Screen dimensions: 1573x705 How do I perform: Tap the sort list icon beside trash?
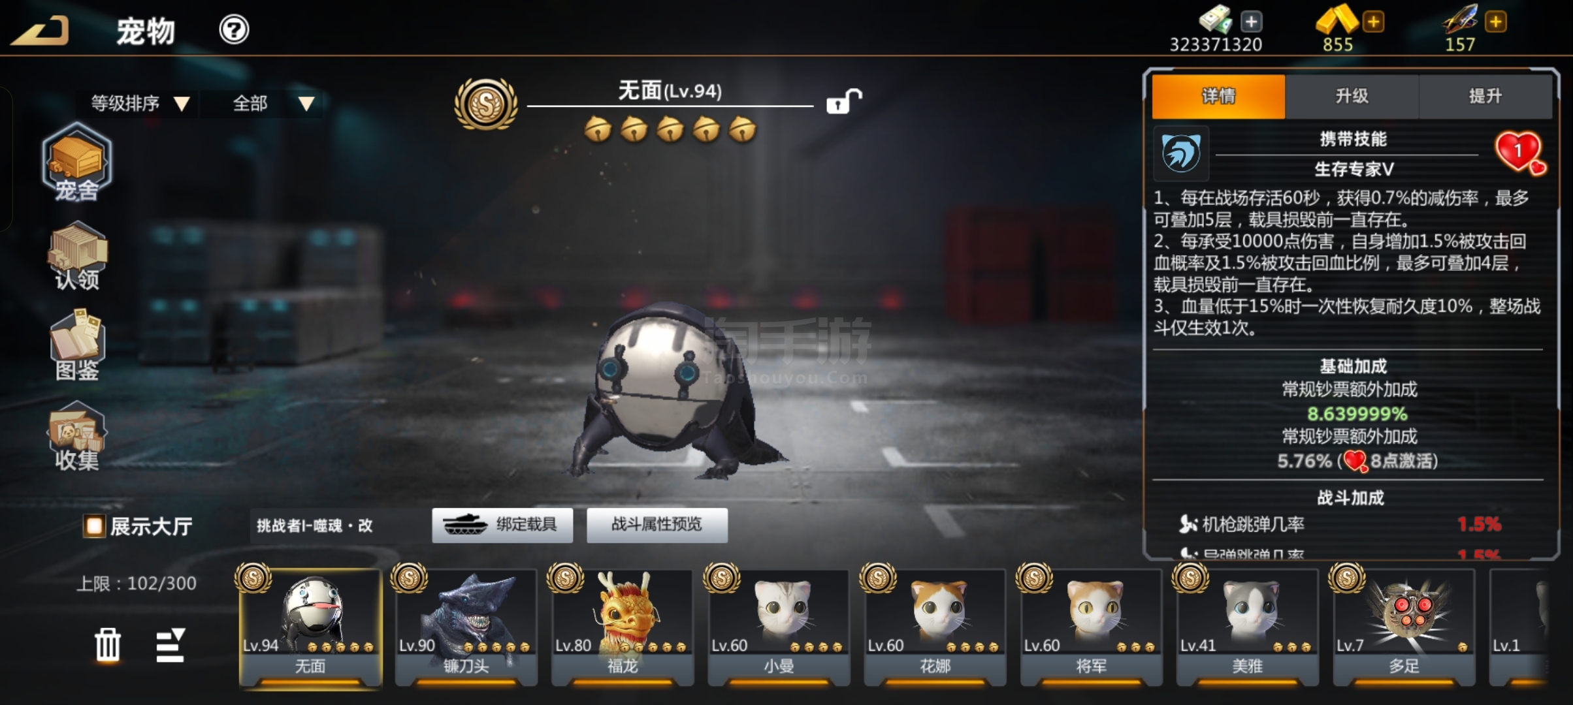pos(170,645)
